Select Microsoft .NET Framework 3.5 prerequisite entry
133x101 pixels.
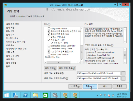coord(101,58)
